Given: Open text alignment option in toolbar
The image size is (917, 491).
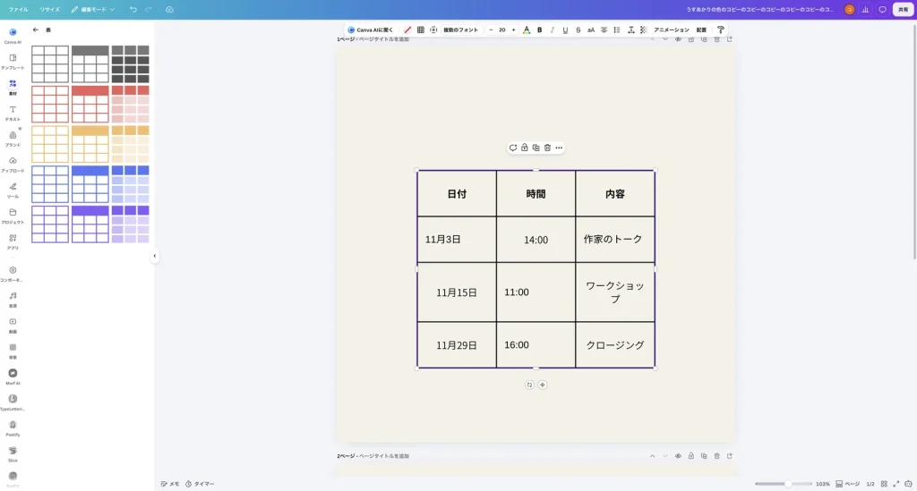Looking at the screenshot, I should (604, 30).
